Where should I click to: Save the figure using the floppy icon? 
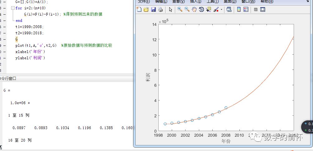click(153, 10)
